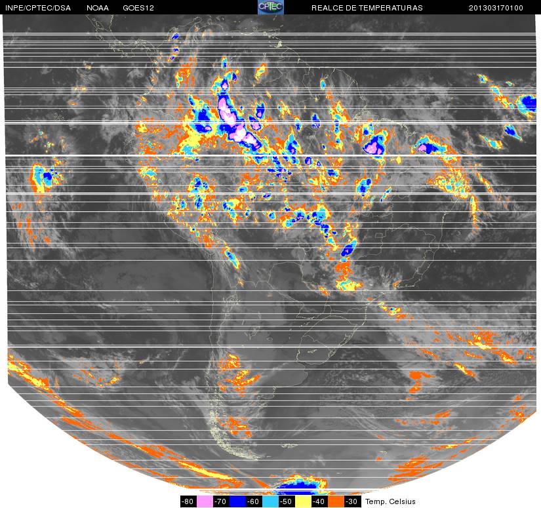Click the -80 legend value
This screenshot has height=508, width=541.
tap(188, 501)
